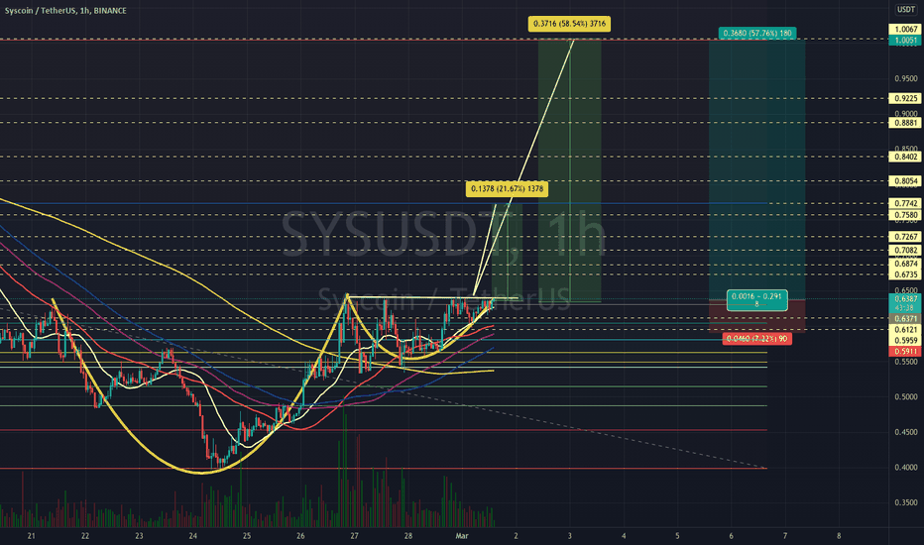
Task: Select the 0.0016 ~ 0.291 position entry label
Action: click(x=757, y=300)
